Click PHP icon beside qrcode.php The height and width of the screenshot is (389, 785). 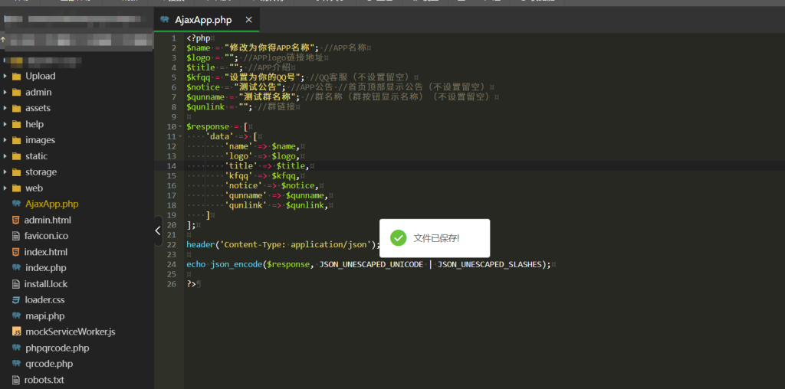(17, 364)
